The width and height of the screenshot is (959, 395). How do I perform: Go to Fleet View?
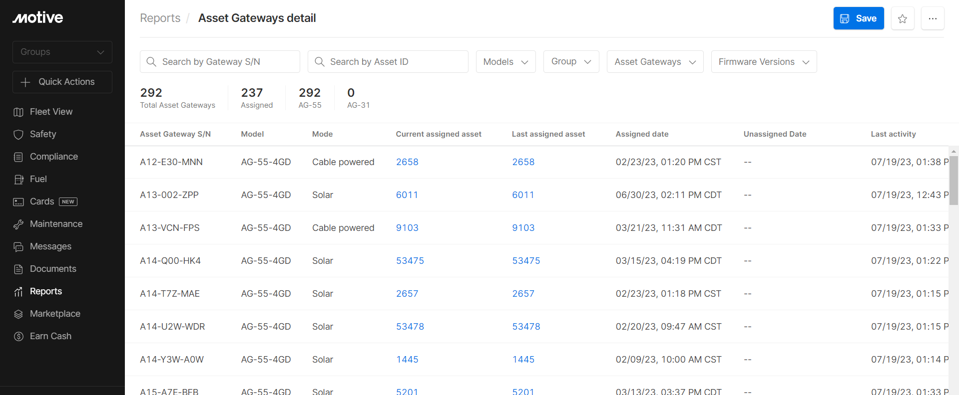51,112
